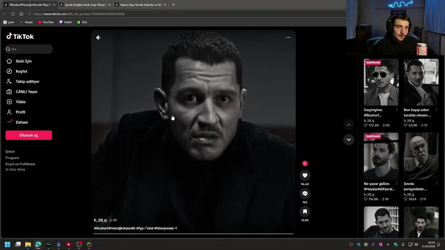
Task: Open the DeepL bookmark
Action: (x=26, y=22)
